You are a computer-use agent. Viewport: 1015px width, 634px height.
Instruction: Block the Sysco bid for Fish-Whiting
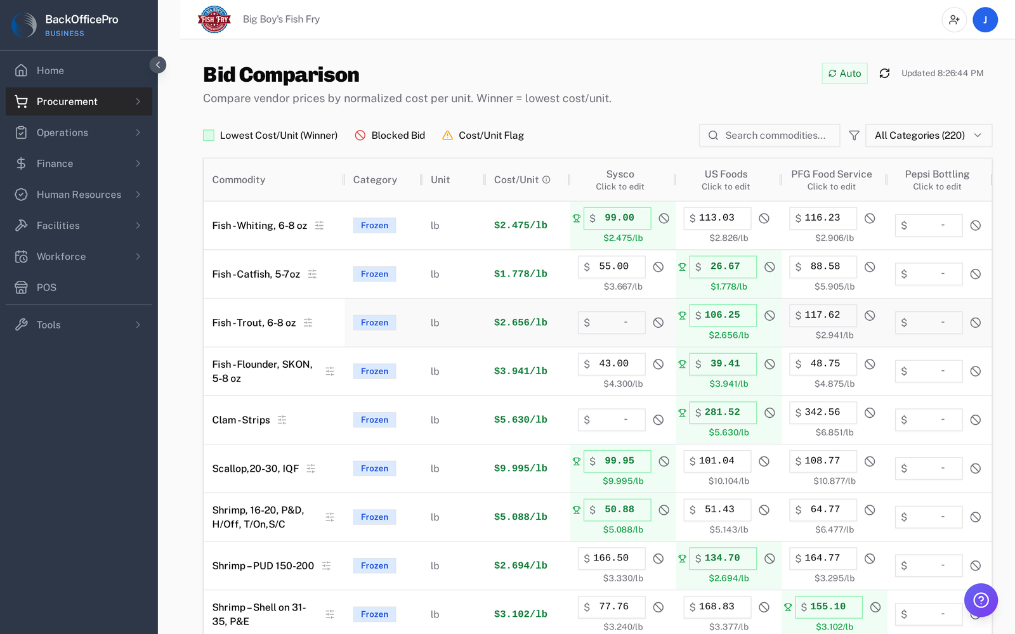tap(664, 219)
